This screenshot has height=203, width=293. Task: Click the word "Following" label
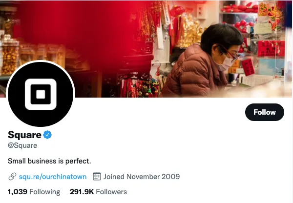[44, 192]
